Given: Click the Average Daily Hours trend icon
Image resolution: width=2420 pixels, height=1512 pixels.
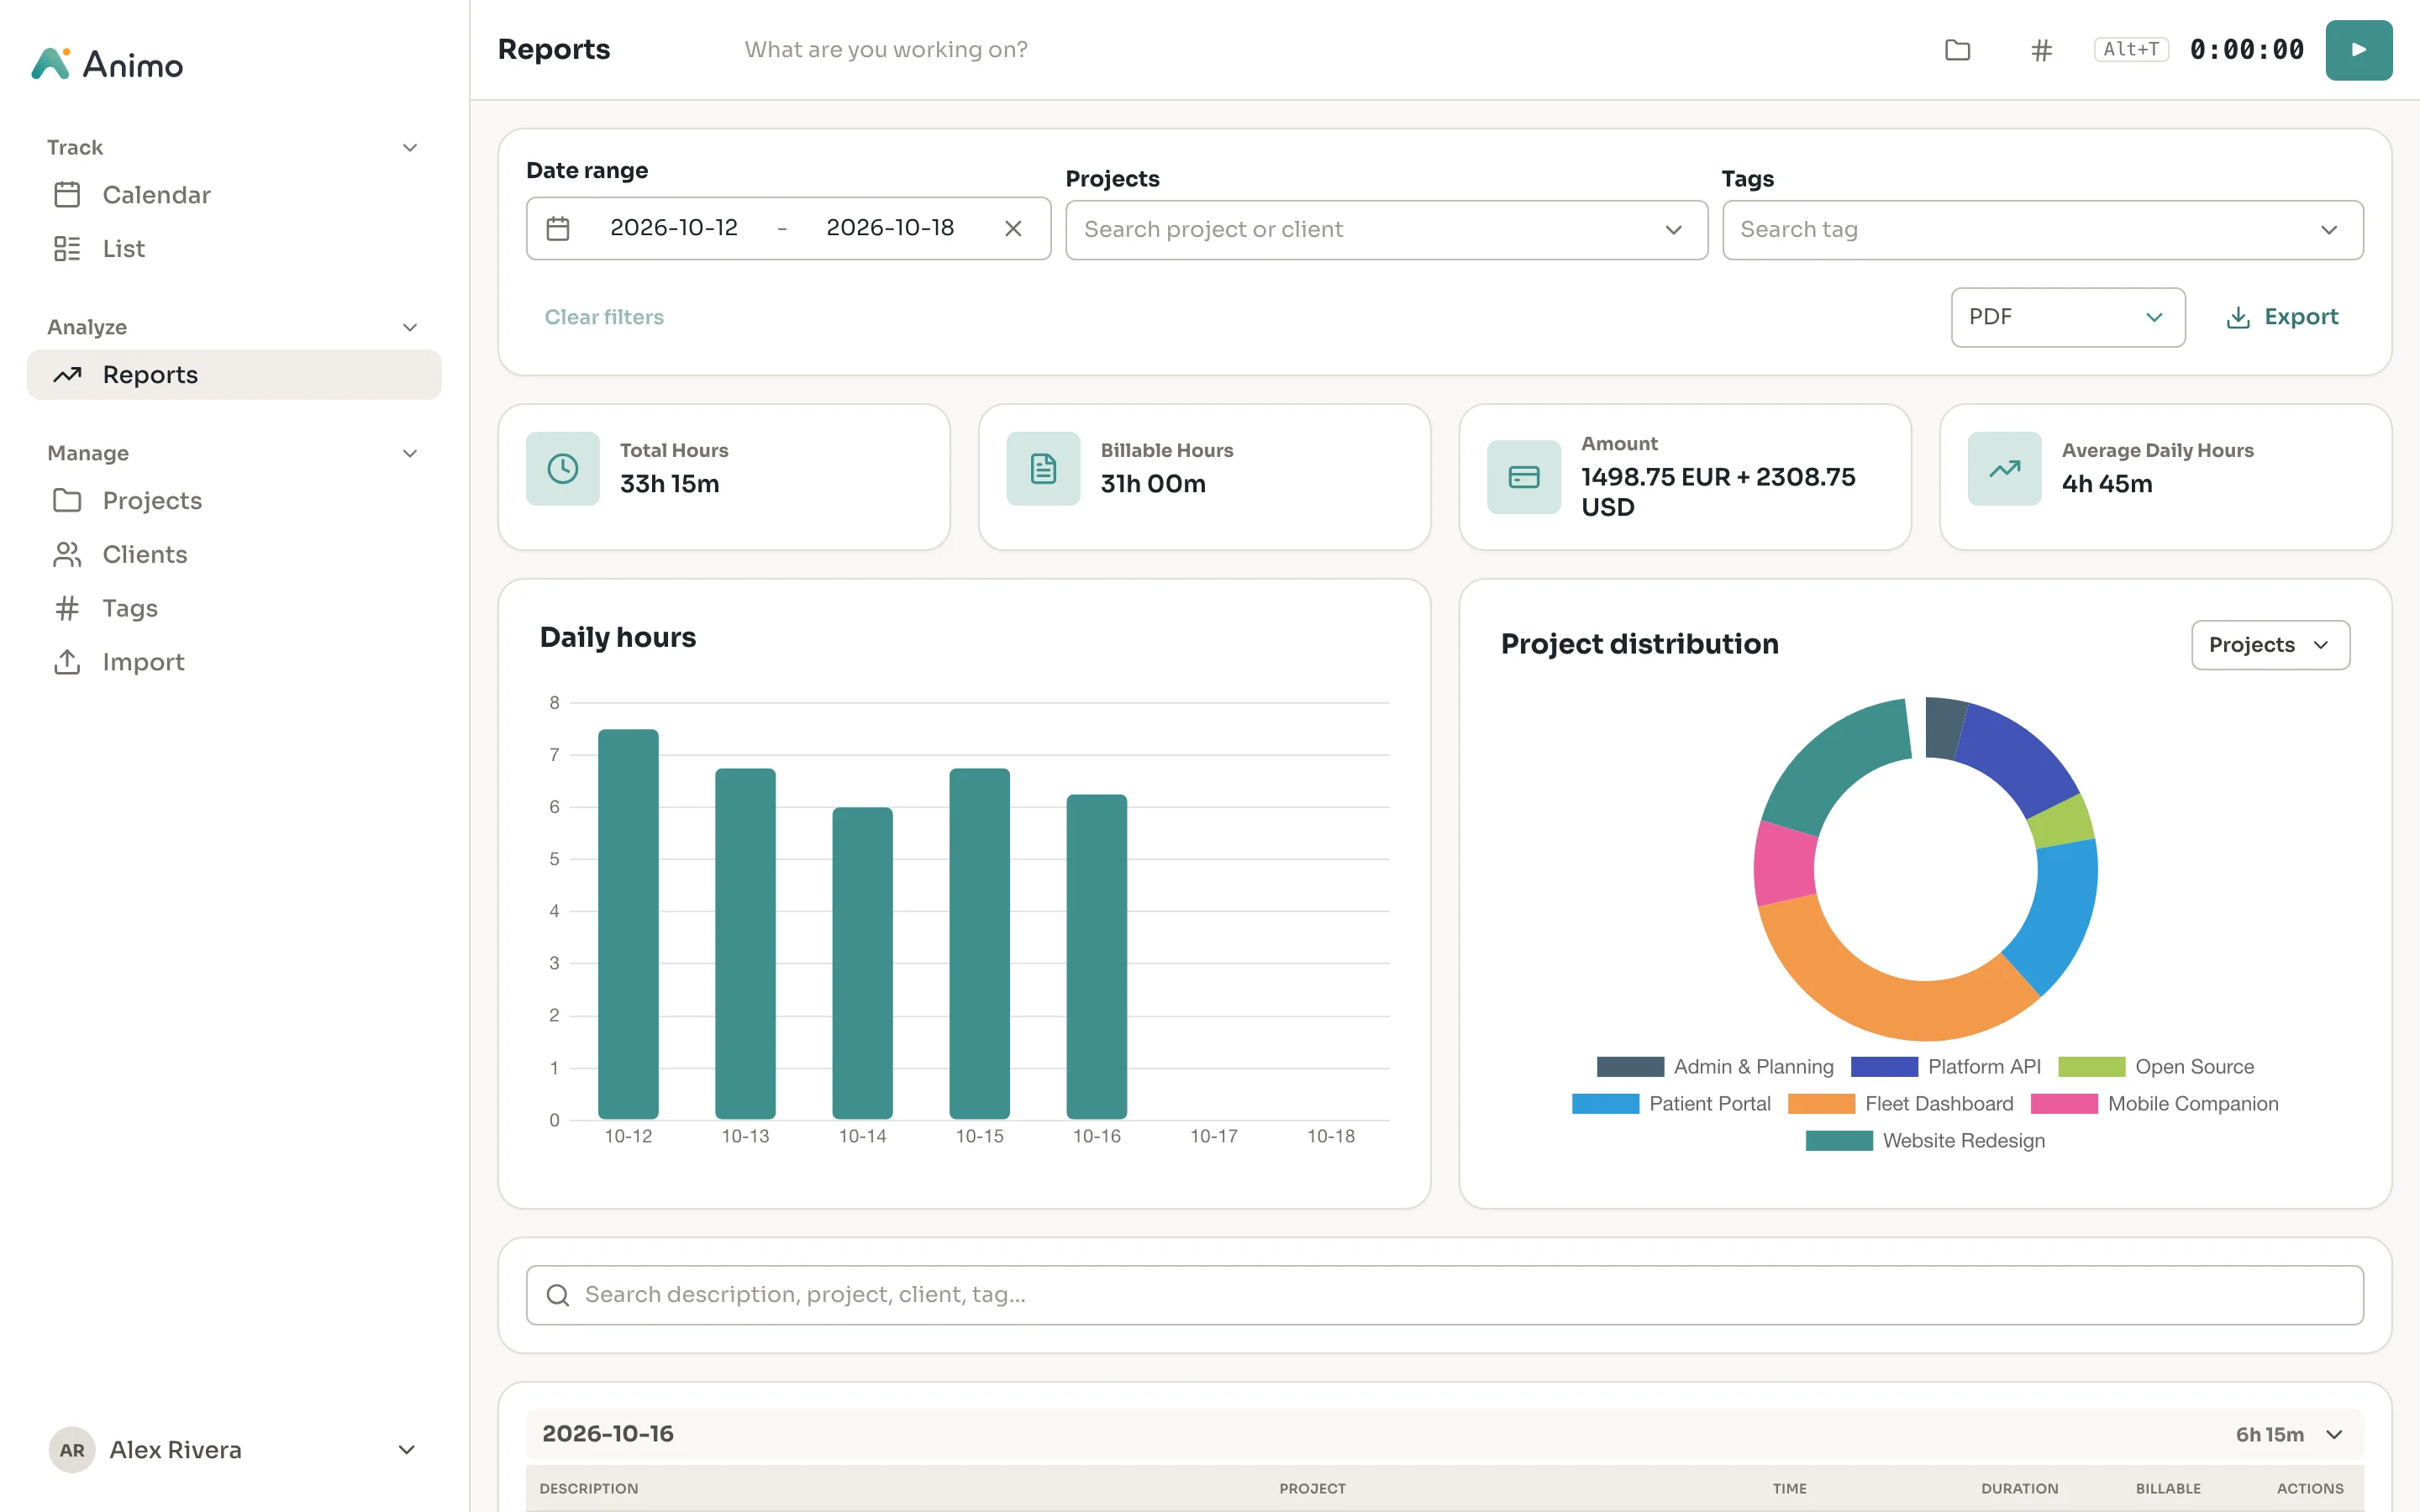Looking at the screenshot, I should pos(2004,469).
